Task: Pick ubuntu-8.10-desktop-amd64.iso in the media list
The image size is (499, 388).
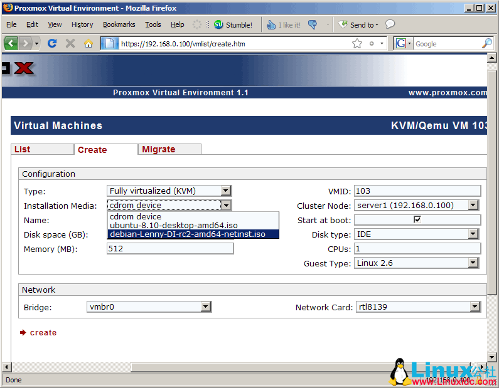Action: [173, 225]
